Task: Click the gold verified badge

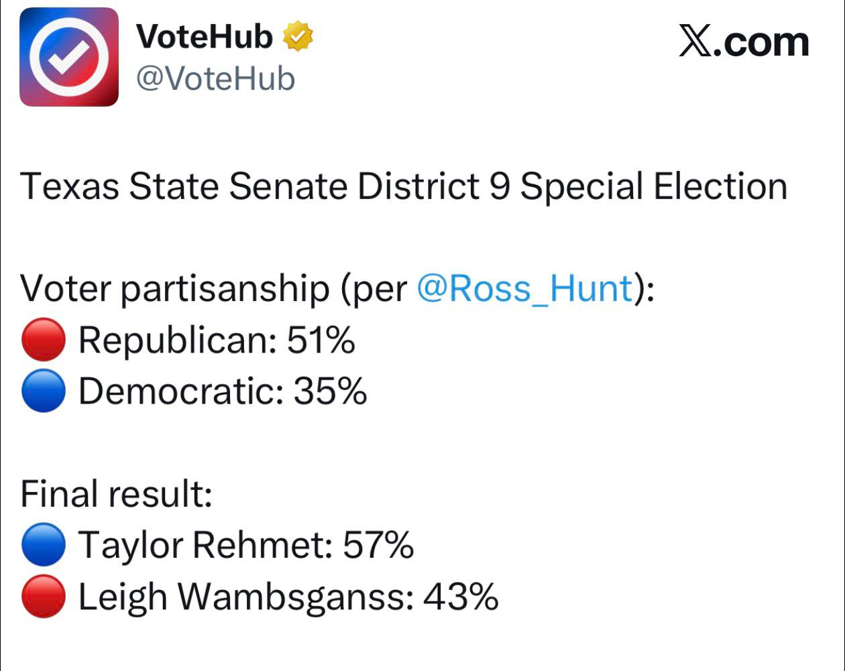Action: (x=298, y=37)
